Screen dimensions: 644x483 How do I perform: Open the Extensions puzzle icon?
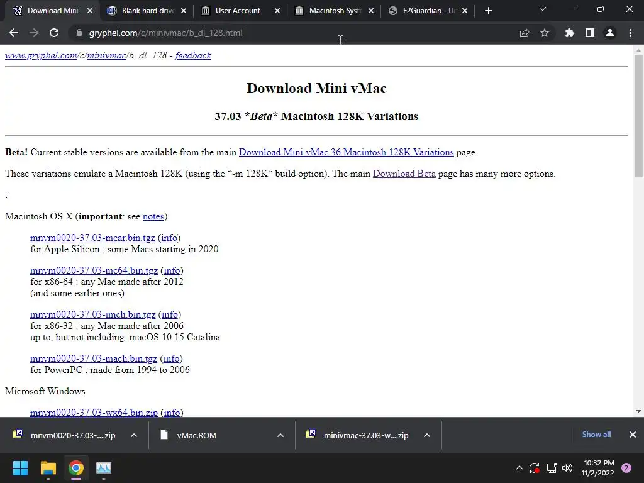point(570,33)
